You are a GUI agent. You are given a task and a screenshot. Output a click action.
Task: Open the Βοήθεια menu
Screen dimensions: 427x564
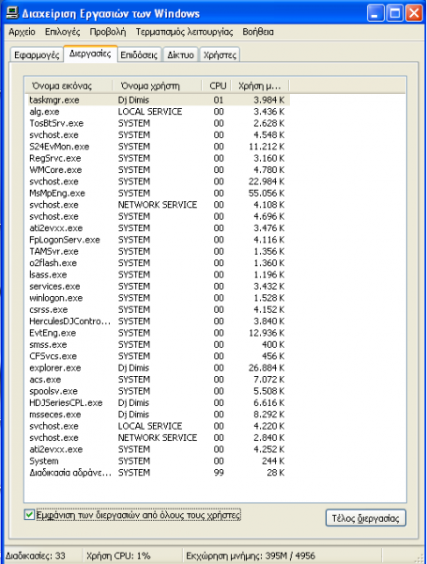point(258,32)
